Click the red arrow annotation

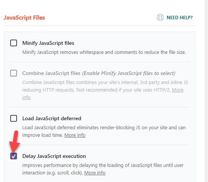[14, 141]
